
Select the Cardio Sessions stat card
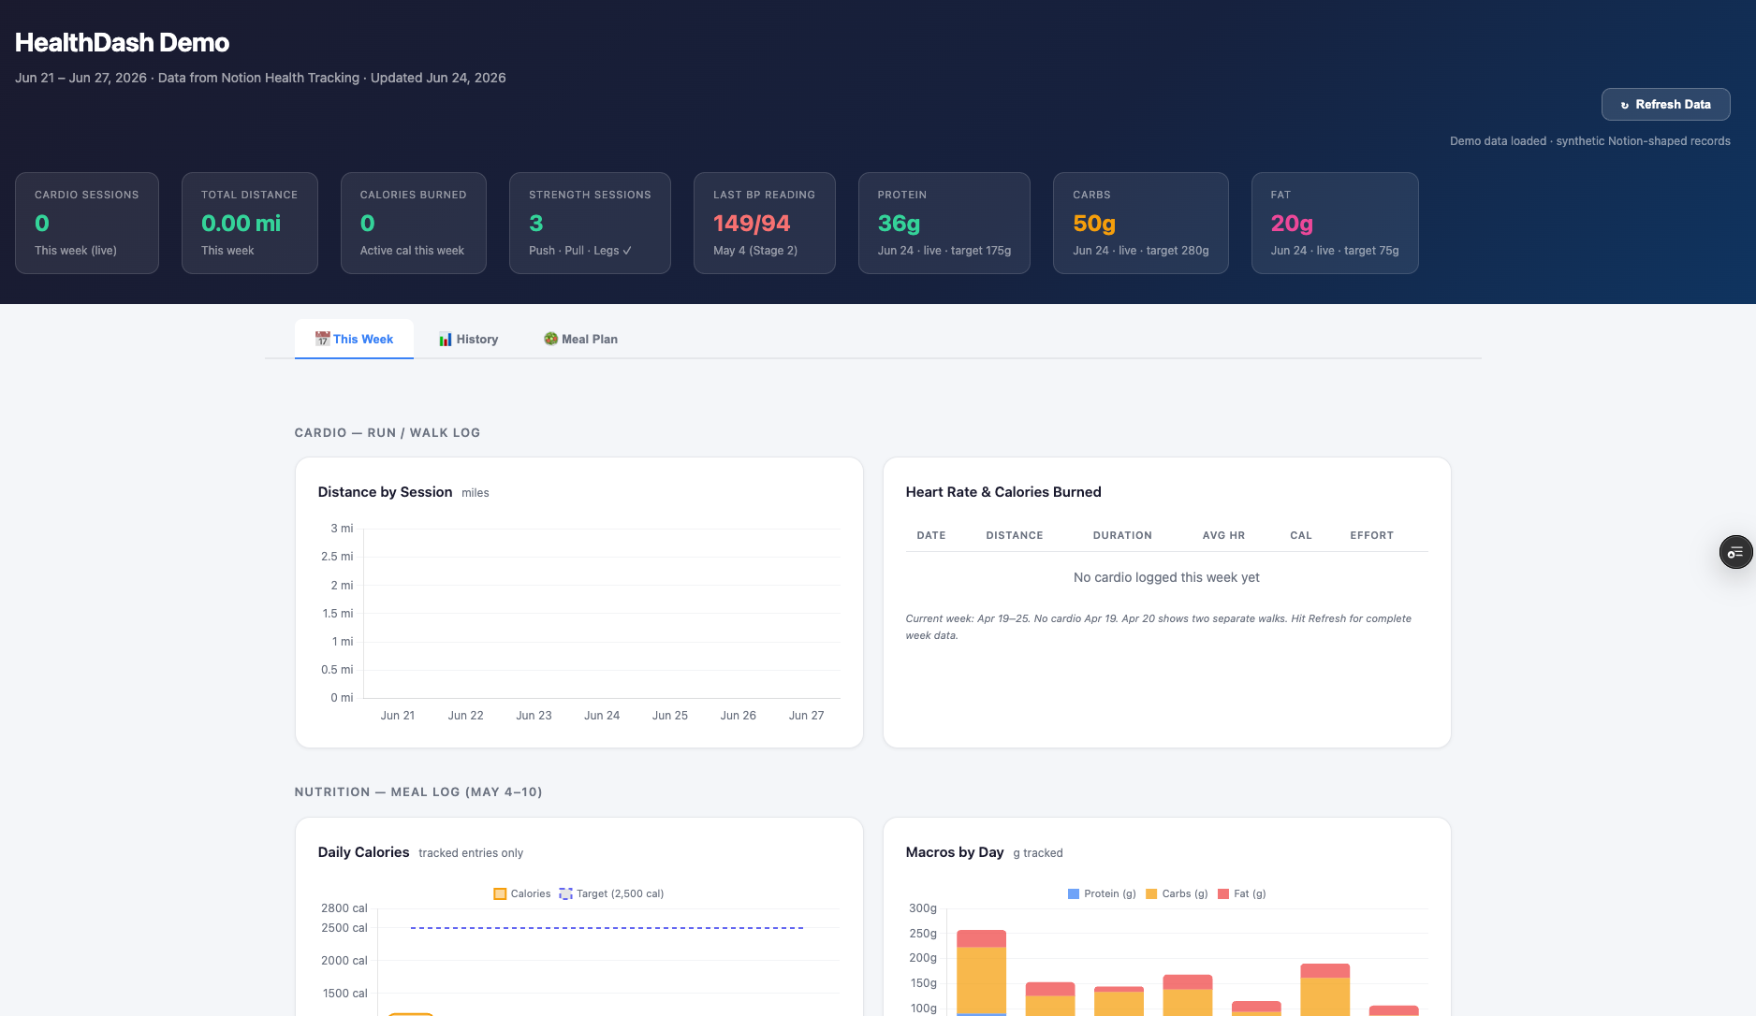(87, 223)
